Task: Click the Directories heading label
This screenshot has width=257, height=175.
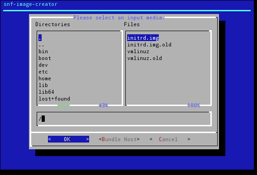Action: [x=52, y=24]
